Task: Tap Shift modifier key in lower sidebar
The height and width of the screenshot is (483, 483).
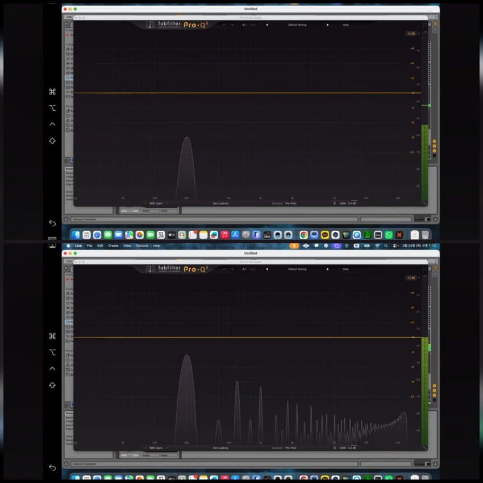Action: pyautogui.click(x=52, y=385)
